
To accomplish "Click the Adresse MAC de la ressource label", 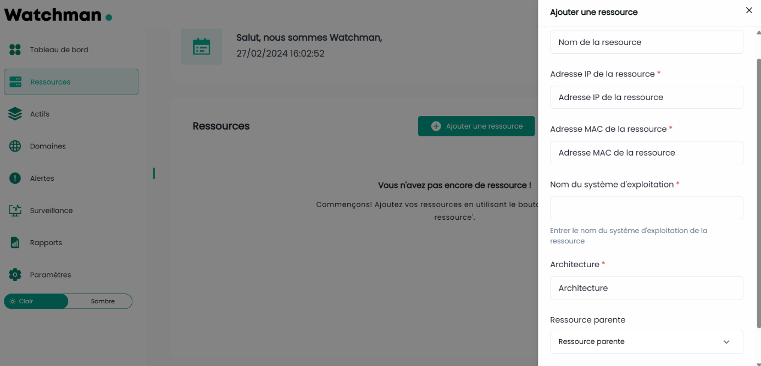I will coord(608,129).
